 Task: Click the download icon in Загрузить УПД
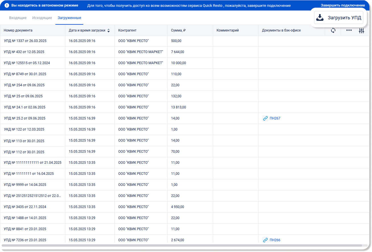click(320, 18)
